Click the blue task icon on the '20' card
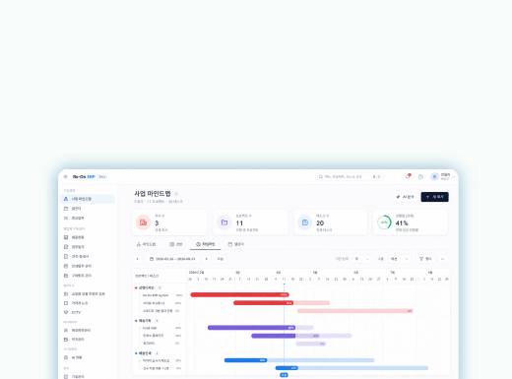The image size is (512, 379). [x=305, y=222]
